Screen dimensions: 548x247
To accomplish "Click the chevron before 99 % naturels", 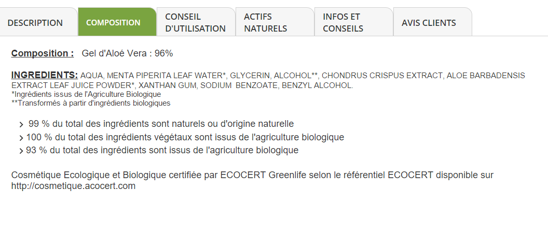I will [21, 125].
